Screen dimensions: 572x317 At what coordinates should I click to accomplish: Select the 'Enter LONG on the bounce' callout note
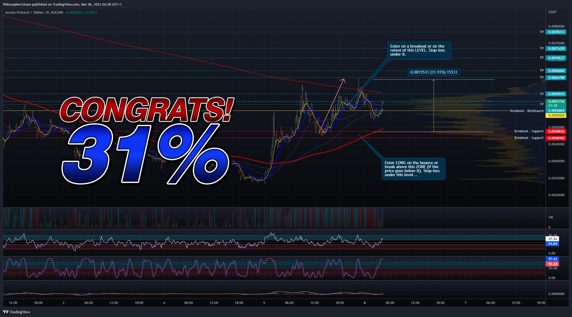click(x=413, y=169)
